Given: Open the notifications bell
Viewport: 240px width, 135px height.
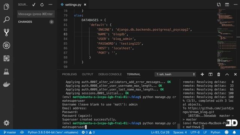Looking at the screenshot, I should coord(234,132).
